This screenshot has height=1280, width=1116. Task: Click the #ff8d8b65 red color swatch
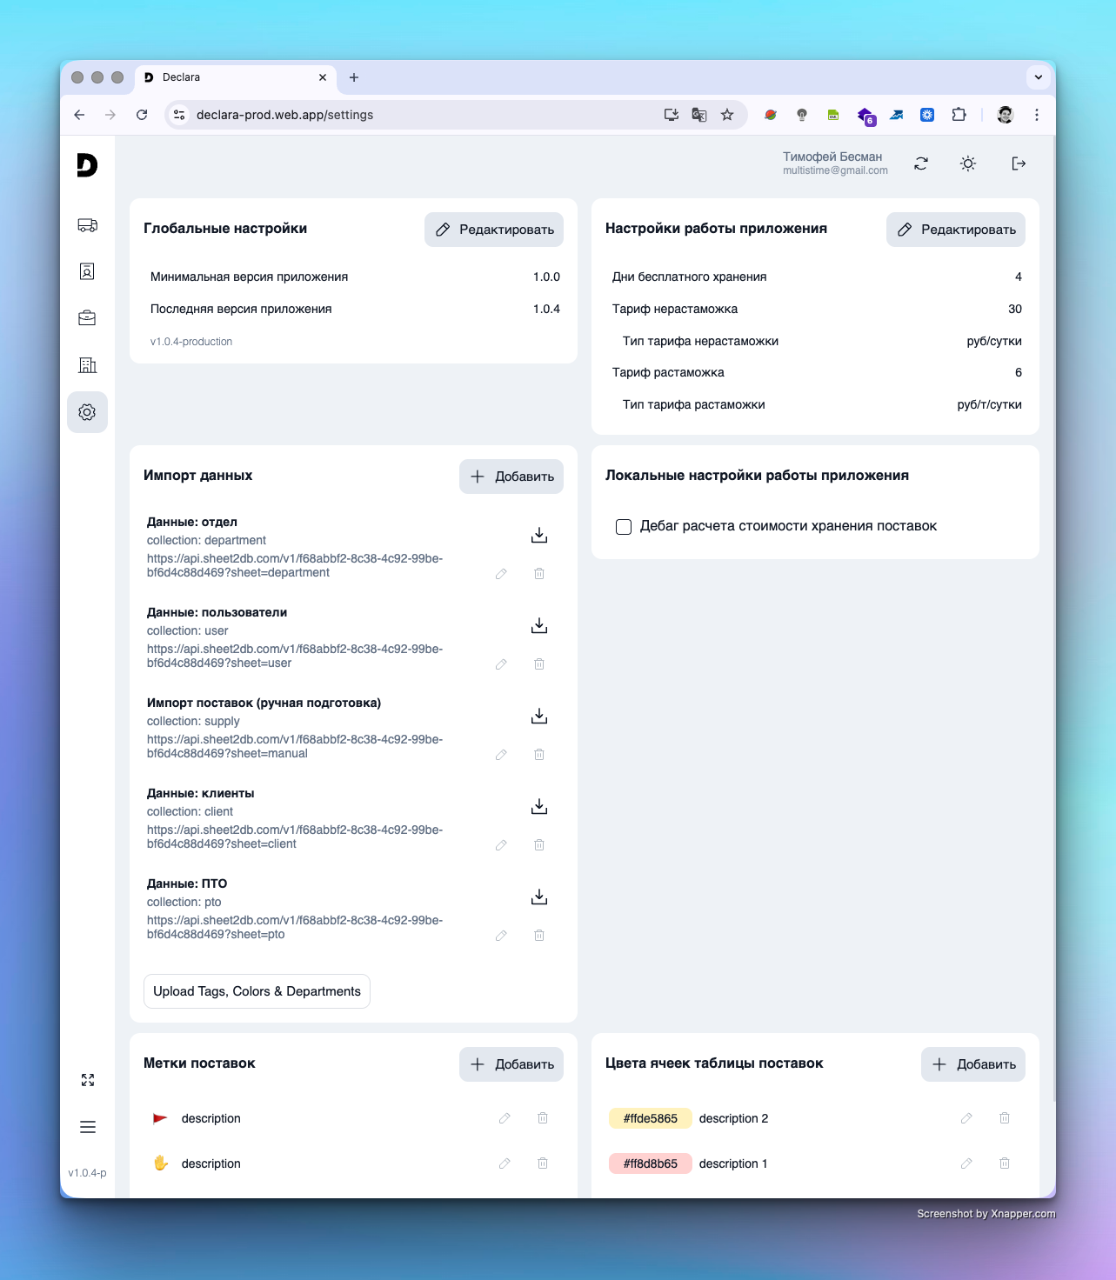click(650, 1163)
